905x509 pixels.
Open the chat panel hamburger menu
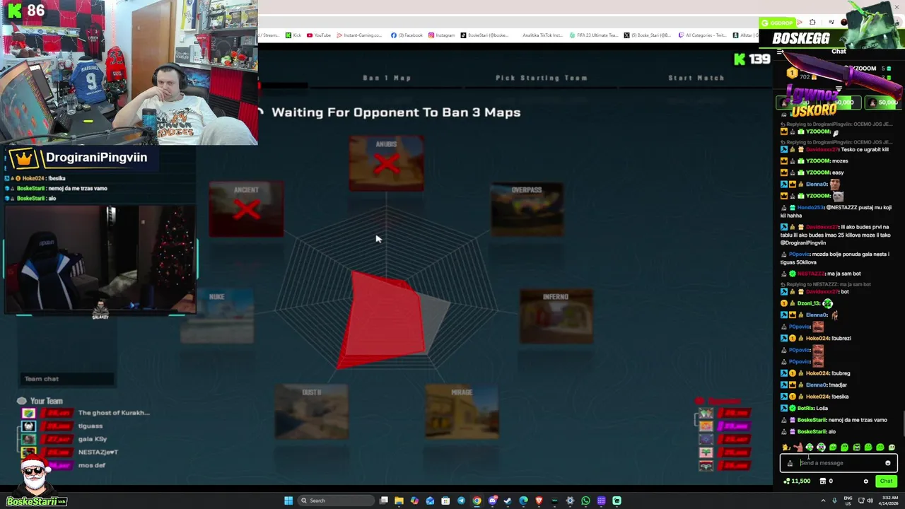781,52
